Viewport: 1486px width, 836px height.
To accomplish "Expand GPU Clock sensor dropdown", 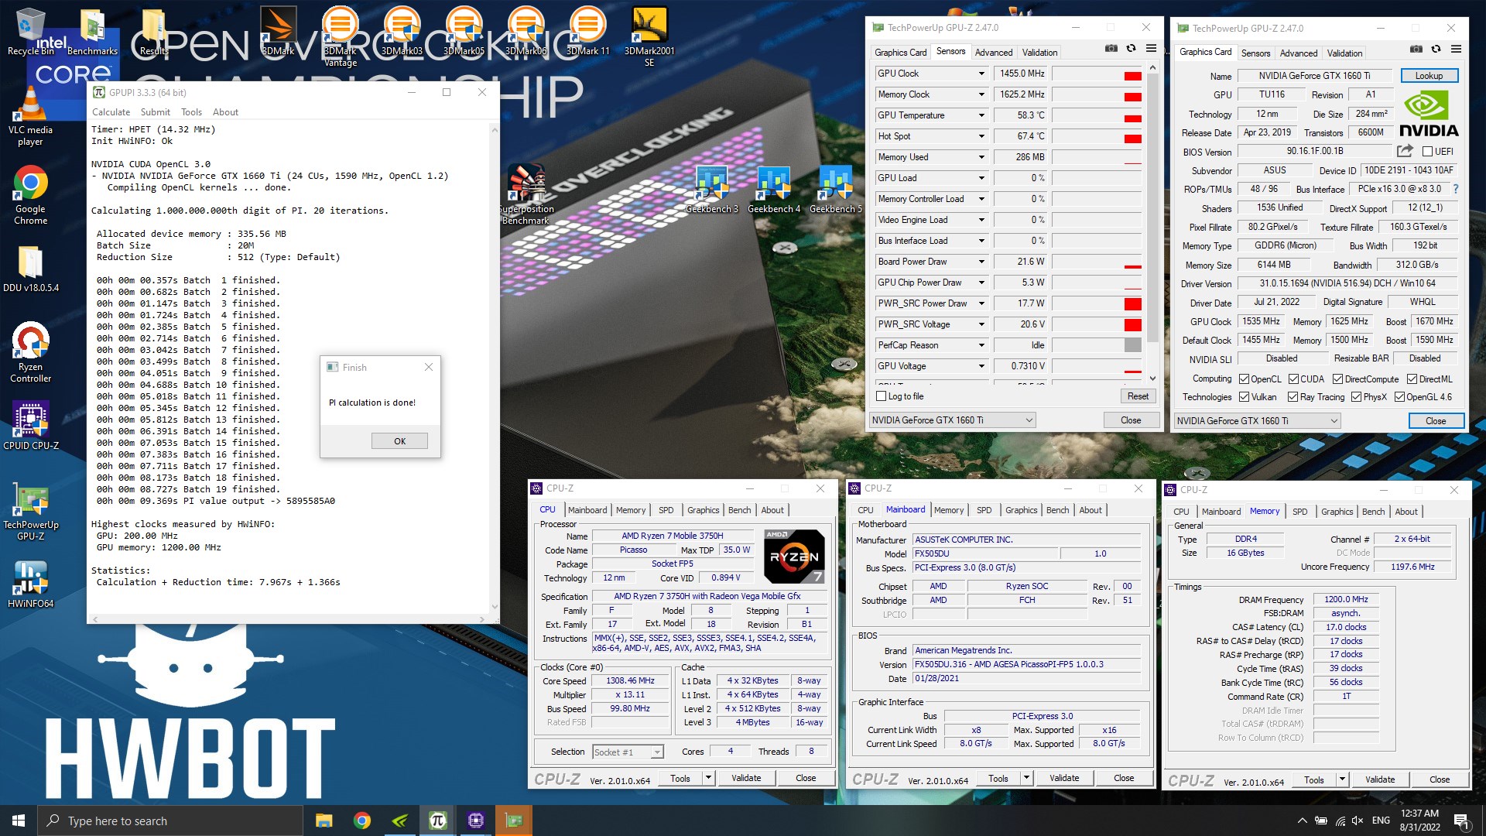I will pos(981,74).
